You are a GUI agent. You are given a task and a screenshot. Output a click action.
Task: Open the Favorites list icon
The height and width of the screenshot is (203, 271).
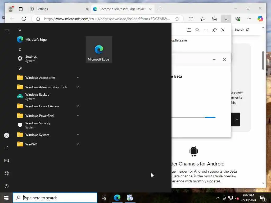pyautogui.click(x=202, y=19)
